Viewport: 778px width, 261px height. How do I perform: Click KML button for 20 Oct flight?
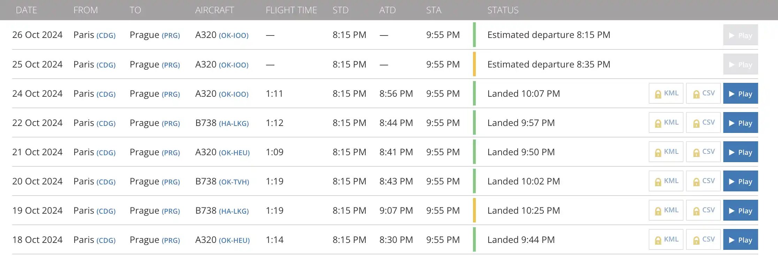[666, 181]
